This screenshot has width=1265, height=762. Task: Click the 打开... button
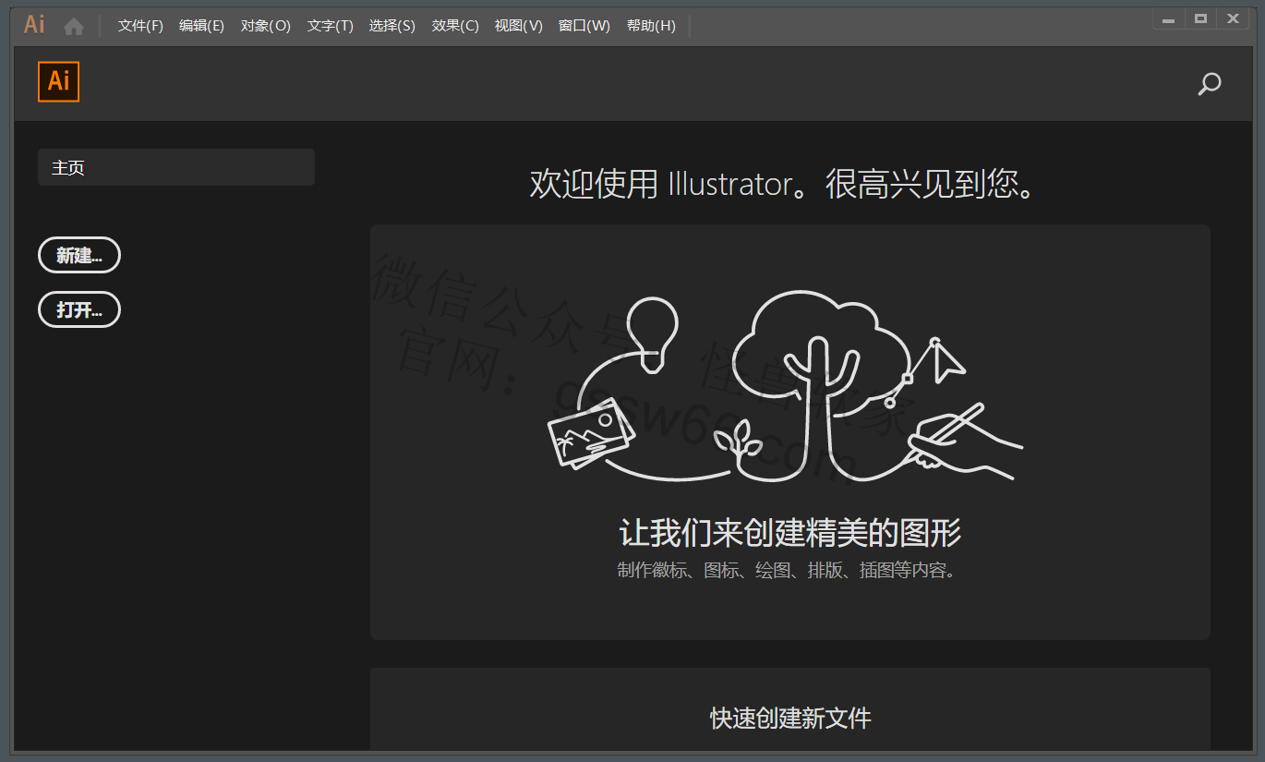(79, 309)
